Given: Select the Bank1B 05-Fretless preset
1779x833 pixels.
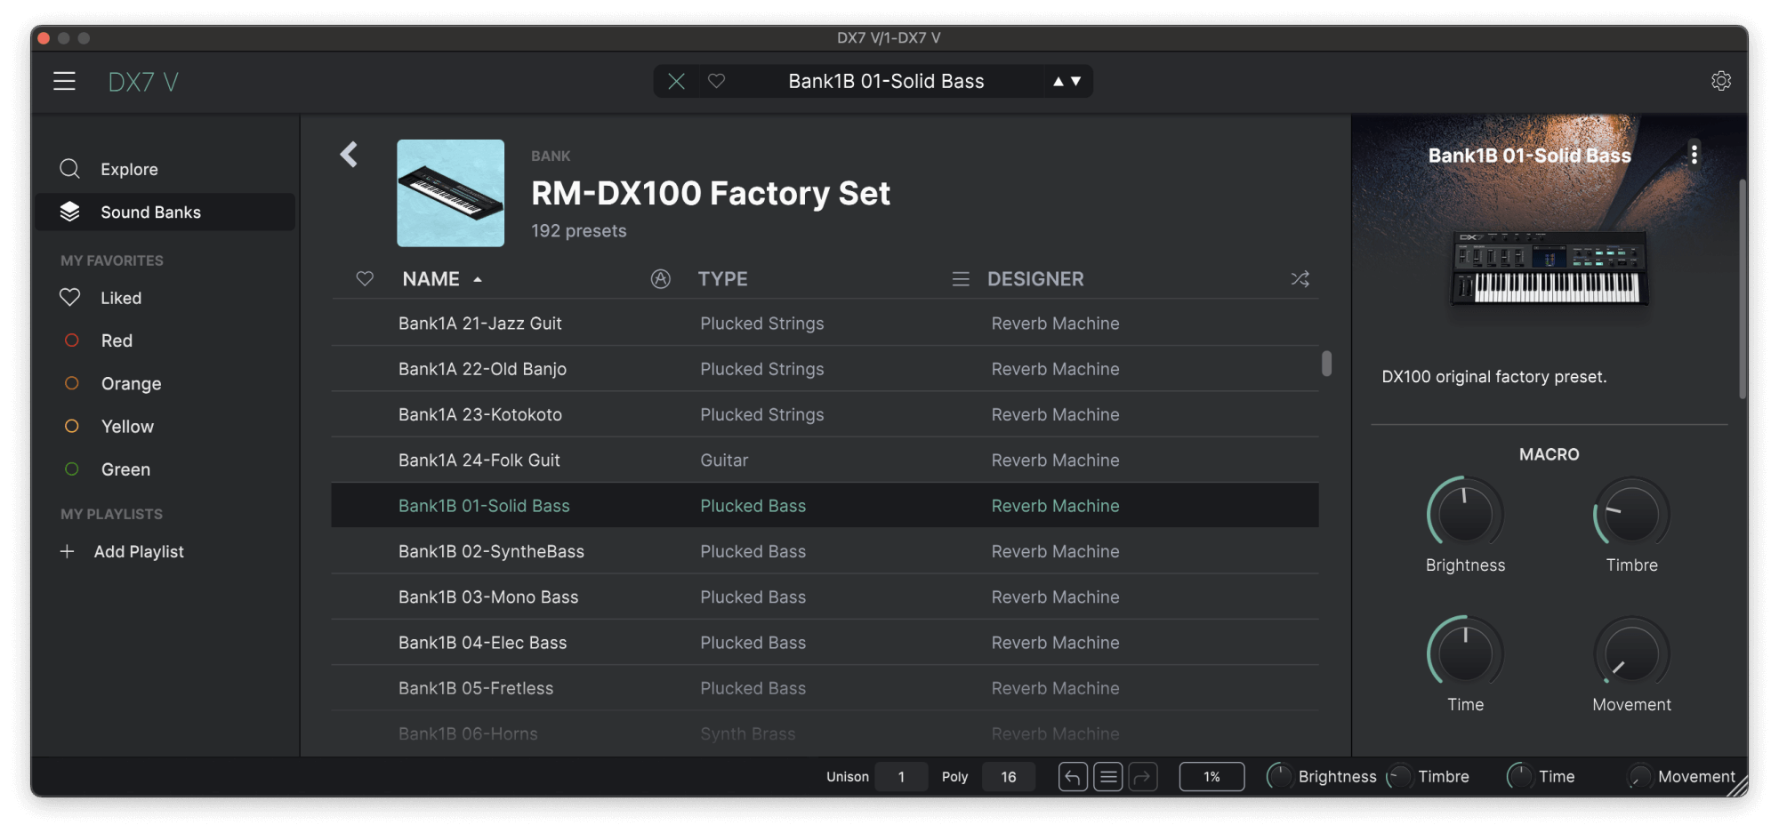Looking at the screenshot, I should (x=475, y=687).
